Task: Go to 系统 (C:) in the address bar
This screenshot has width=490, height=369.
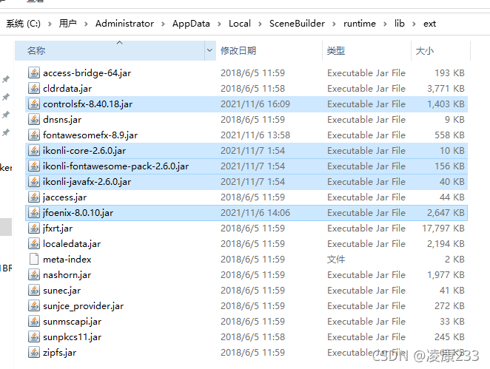Action: pos(23,24)
